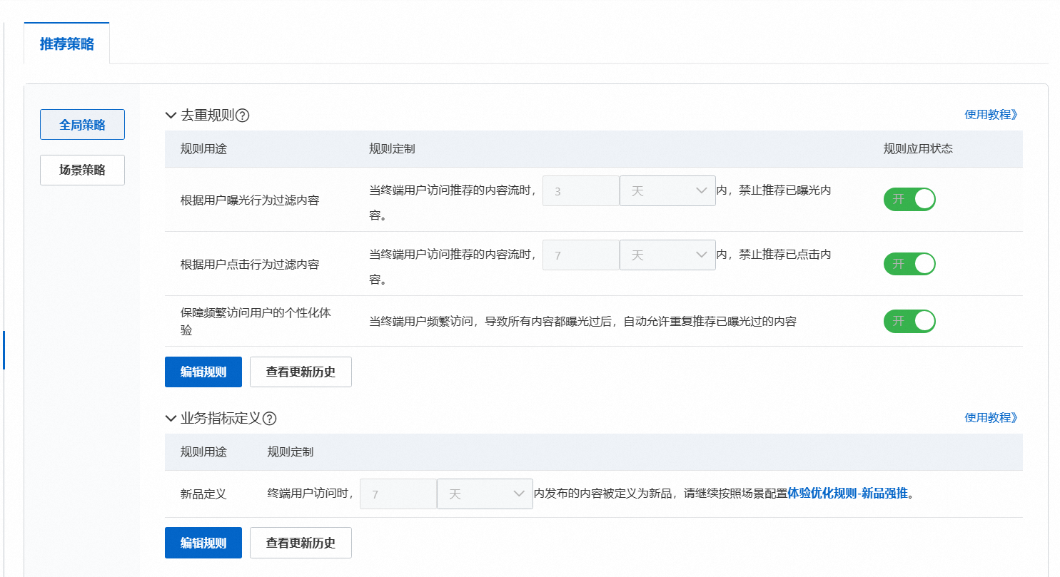
Task: Click the days input in the click filter row
Action: coord(581,255)
